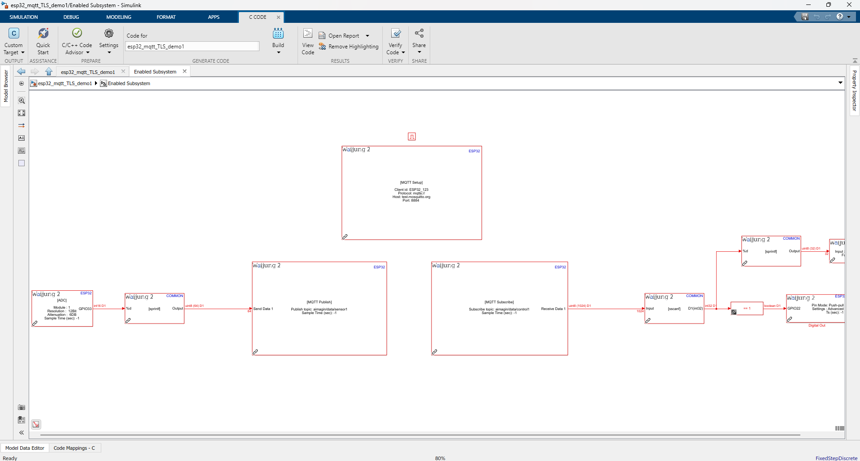Screen dimensions: 860x461
Task: Click Open Report button
Action: [x=339, y=36]
